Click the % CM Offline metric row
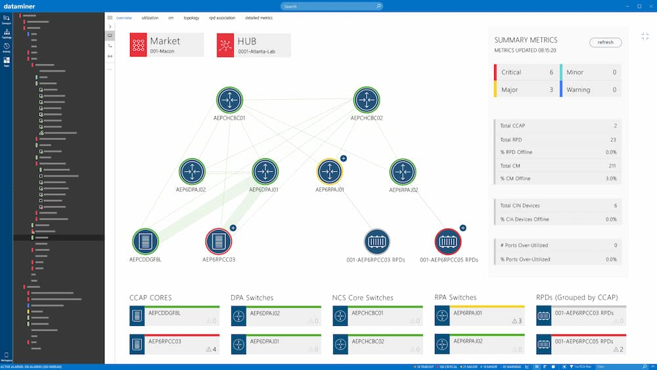The image size is (657, 370). 557,179
